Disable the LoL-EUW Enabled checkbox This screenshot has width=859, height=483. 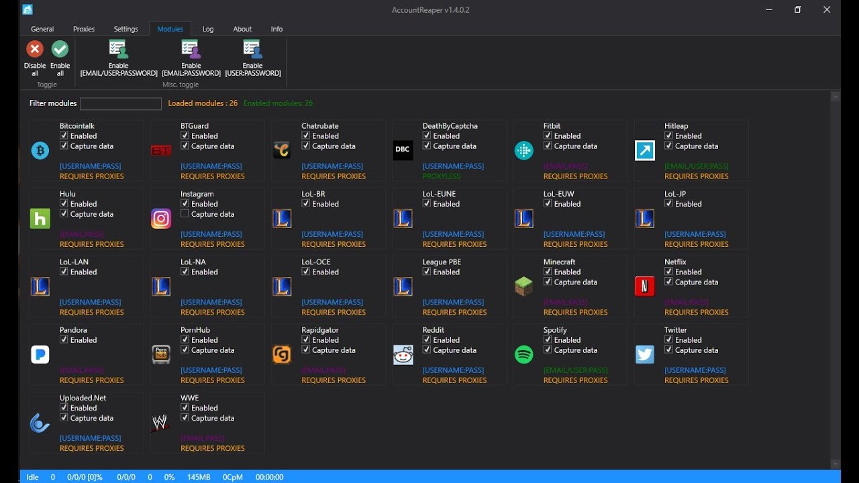pos(548,204)
